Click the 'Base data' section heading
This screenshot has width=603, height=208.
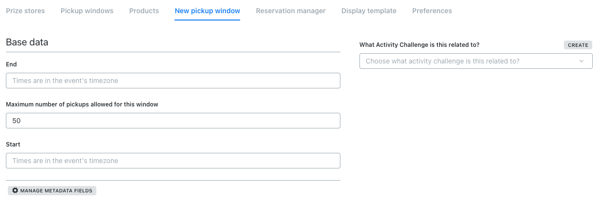pyautogui.click(x=27, y=42)
